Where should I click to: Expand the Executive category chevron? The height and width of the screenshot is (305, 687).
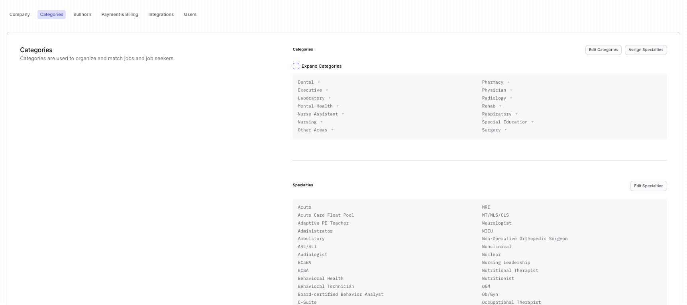point(327,90)
